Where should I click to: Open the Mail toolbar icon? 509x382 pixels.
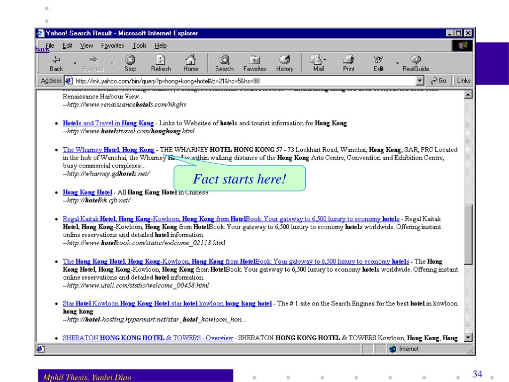(x=316, y=60)
